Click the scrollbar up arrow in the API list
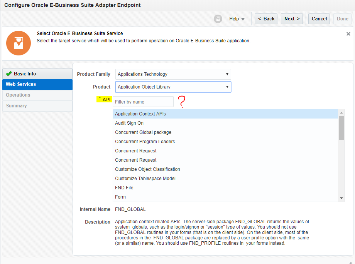 click(341, 113)
